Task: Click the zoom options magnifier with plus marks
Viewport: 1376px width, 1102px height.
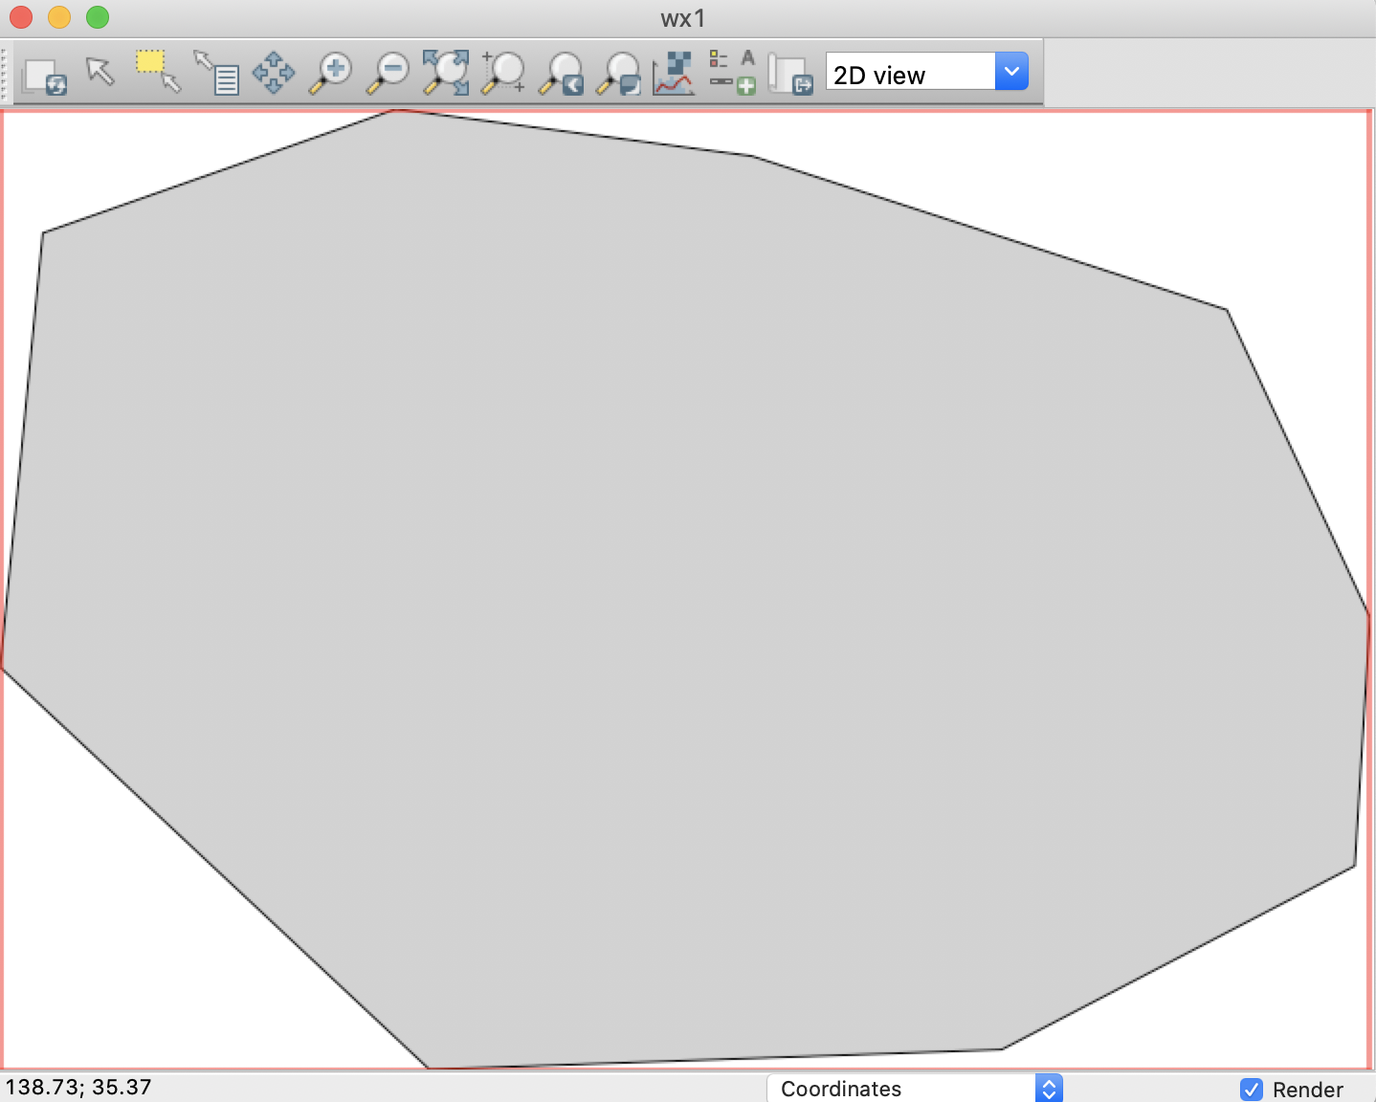Action: (504, 72)
